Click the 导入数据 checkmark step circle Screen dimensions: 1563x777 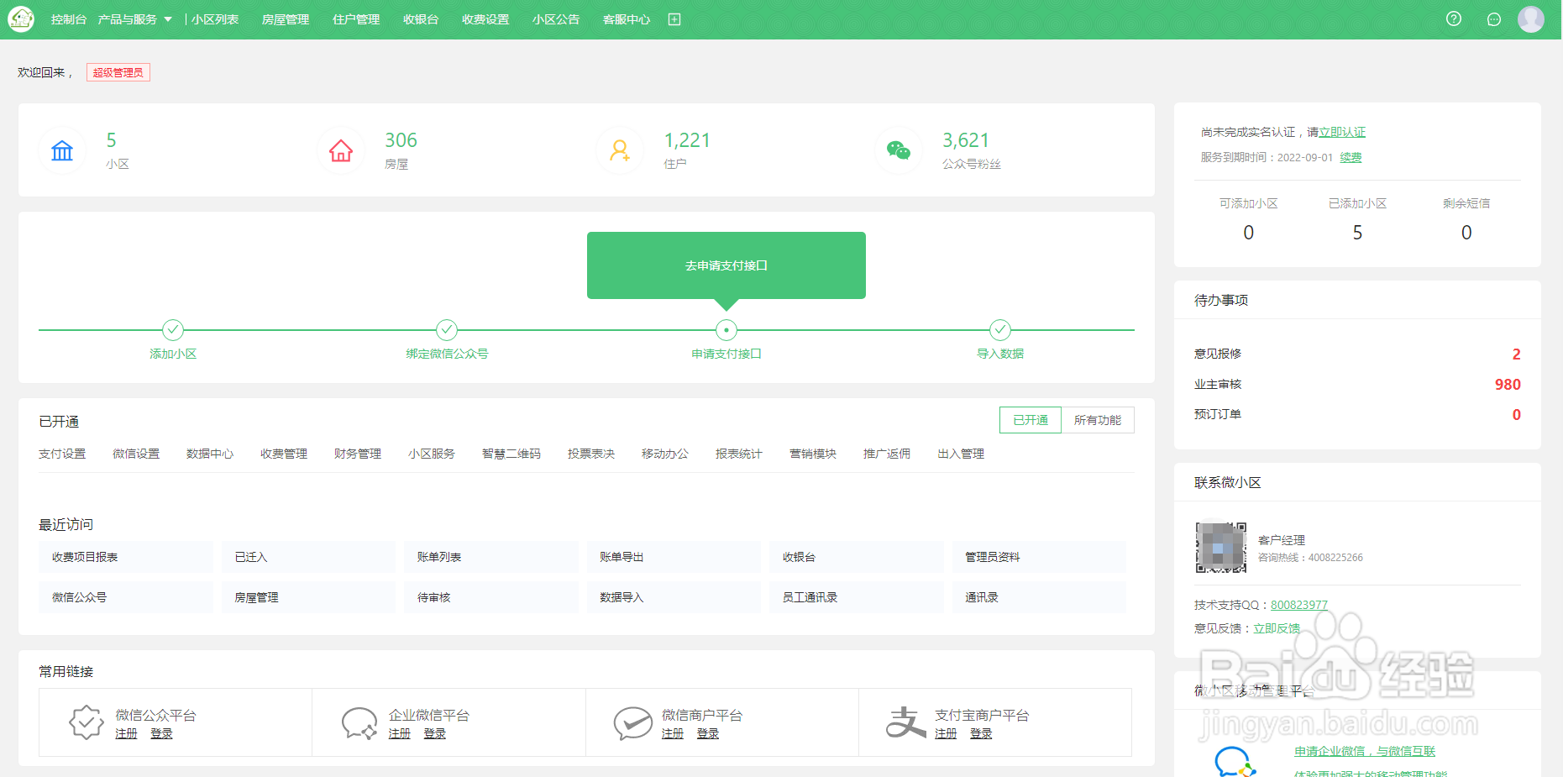(999, 329)
